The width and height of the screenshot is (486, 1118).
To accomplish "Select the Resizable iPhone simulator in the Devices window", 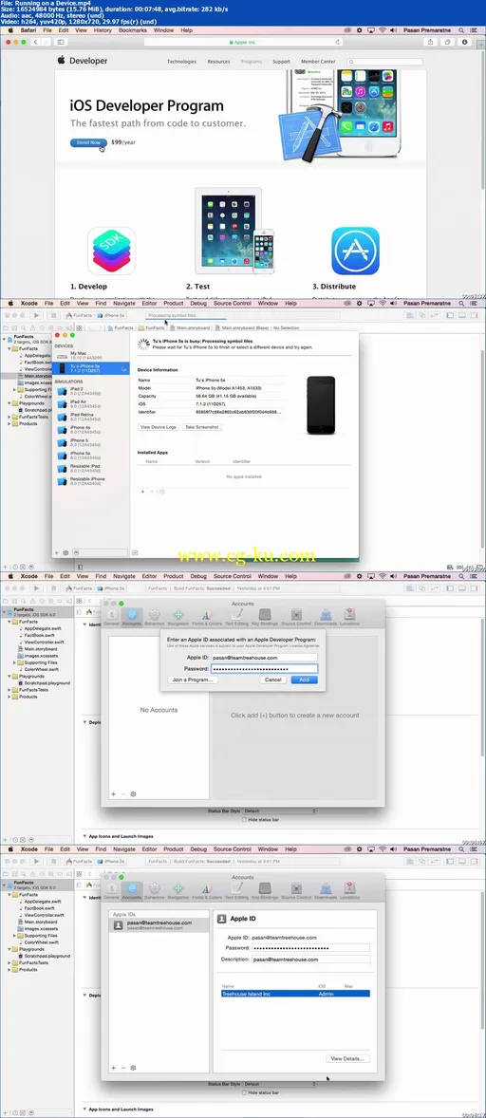I will [x=89, y=481].
